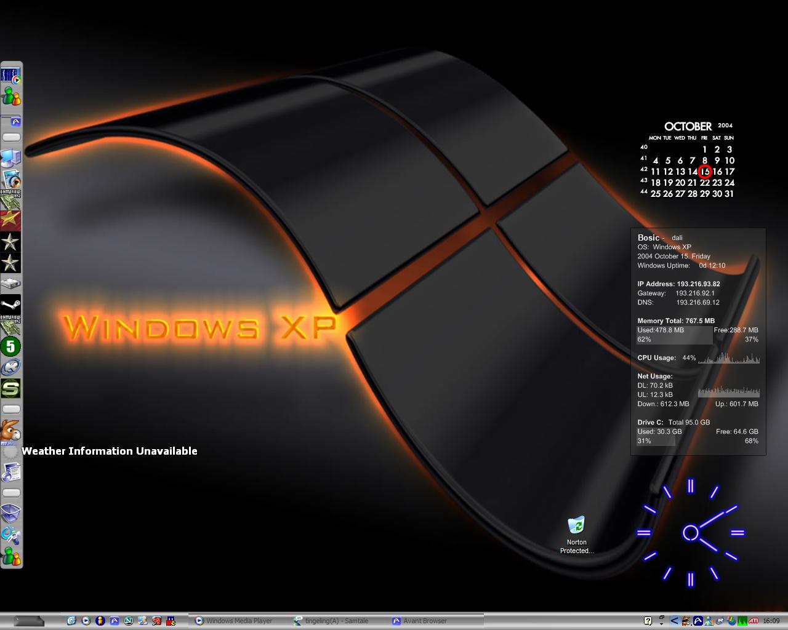Click the topmost dock icon with blue bars

tap(11, 75)
